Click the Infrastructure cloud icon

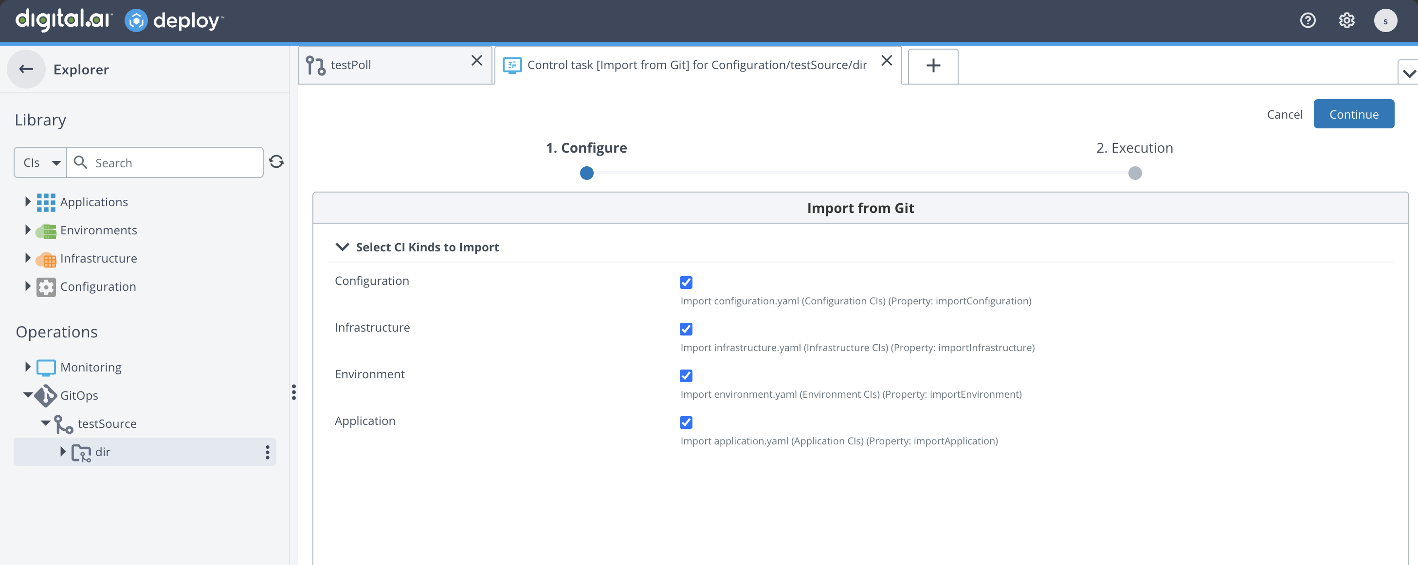(46, 259)
